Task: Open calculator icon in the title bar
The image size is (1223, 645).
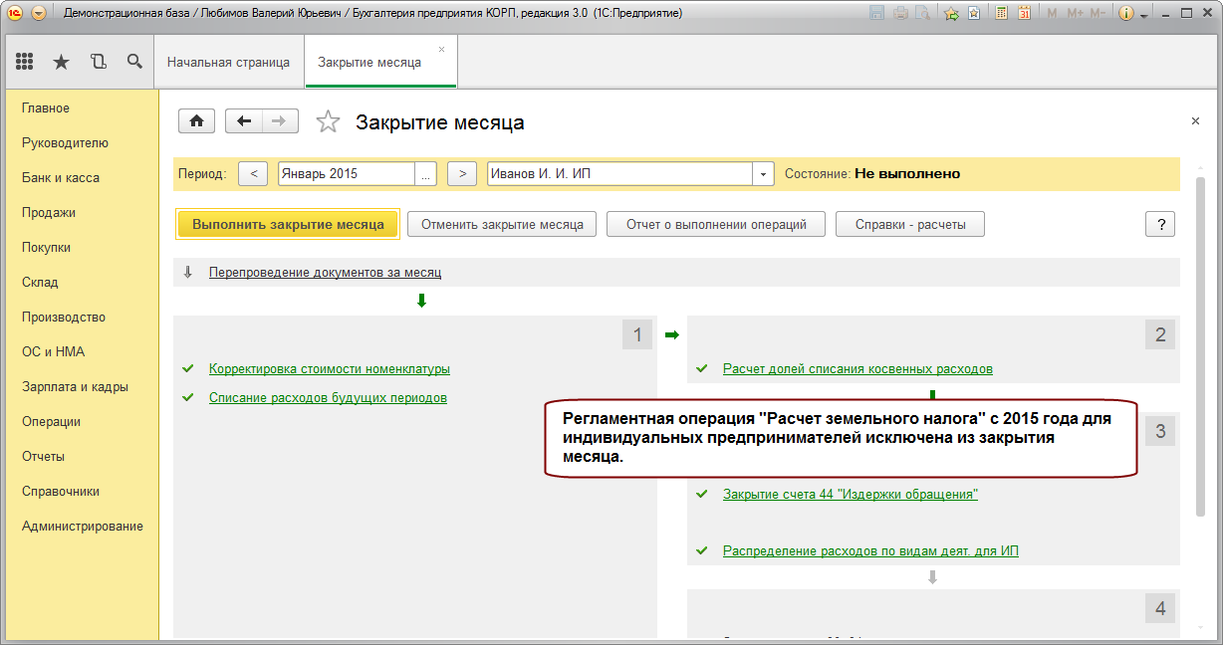Action: pos(1001,14)
